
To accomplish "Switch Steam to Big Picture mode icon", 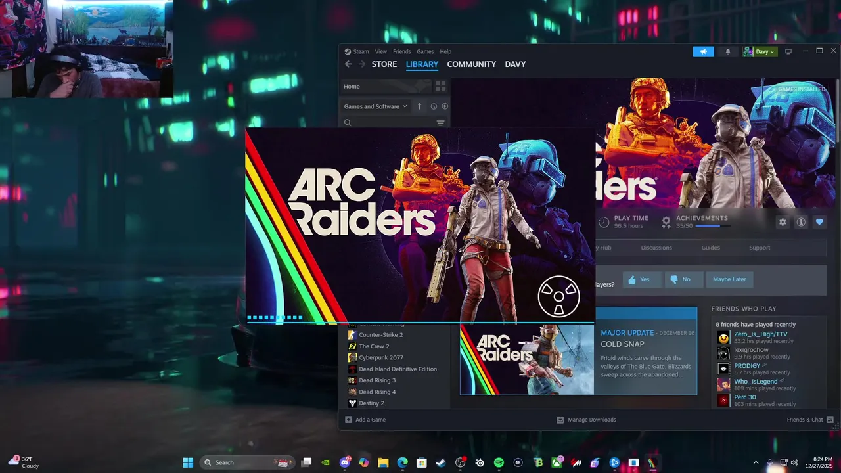I will [788, 51].
